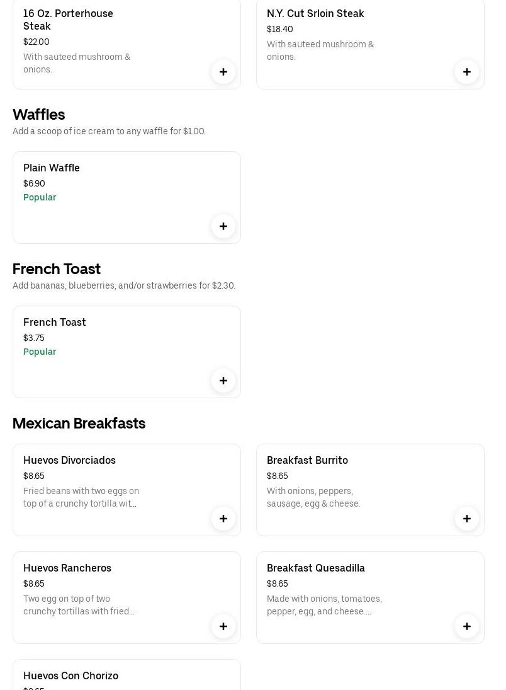
Task: Add Huevos Divorciados with plus button
Action: pos(223,519)
